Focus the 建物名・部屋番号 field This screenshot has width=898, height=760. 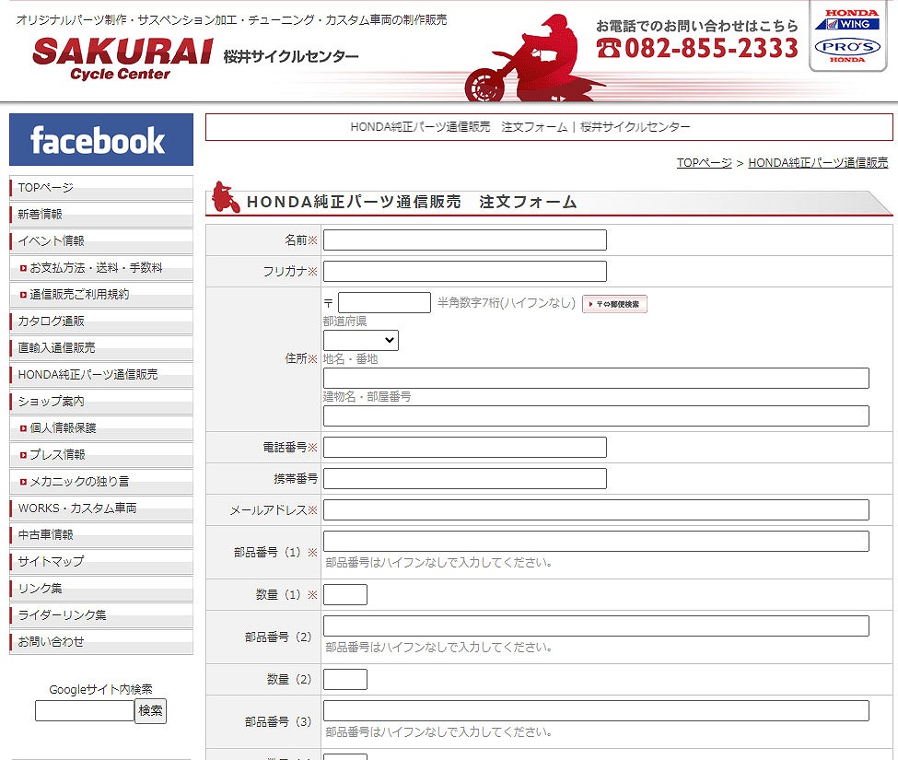(x=596, y=415)
